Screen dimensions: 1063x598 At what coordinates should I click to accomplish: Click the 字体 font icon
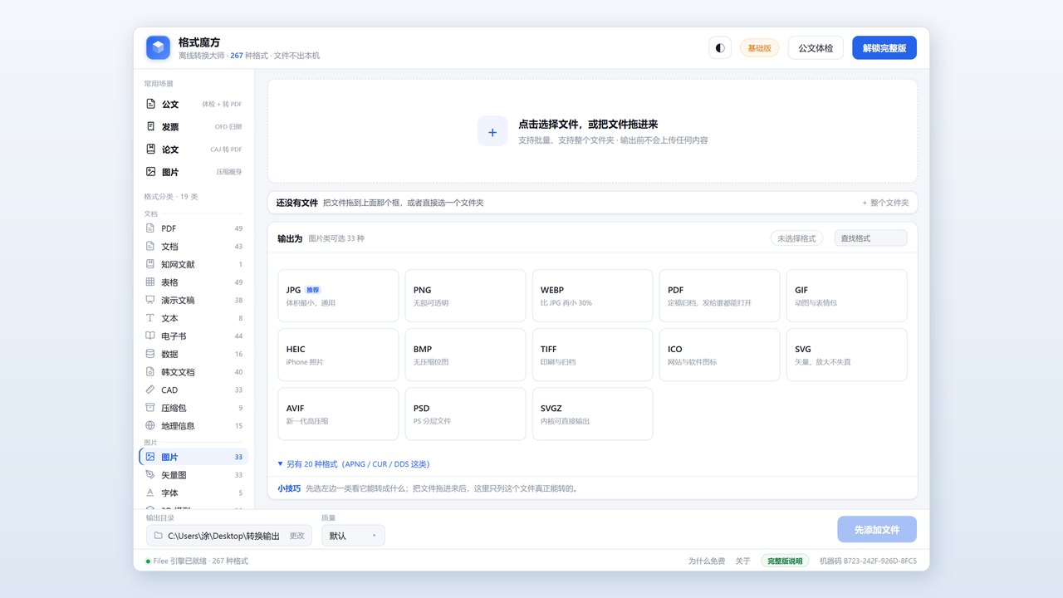150,493
